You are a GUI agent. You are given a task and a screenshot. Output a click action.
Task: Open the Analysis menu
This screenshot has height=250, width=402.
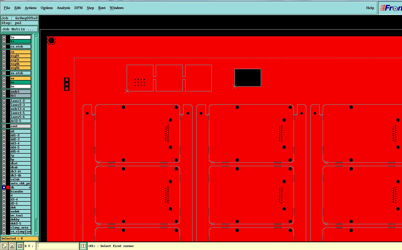pos(63,8)
